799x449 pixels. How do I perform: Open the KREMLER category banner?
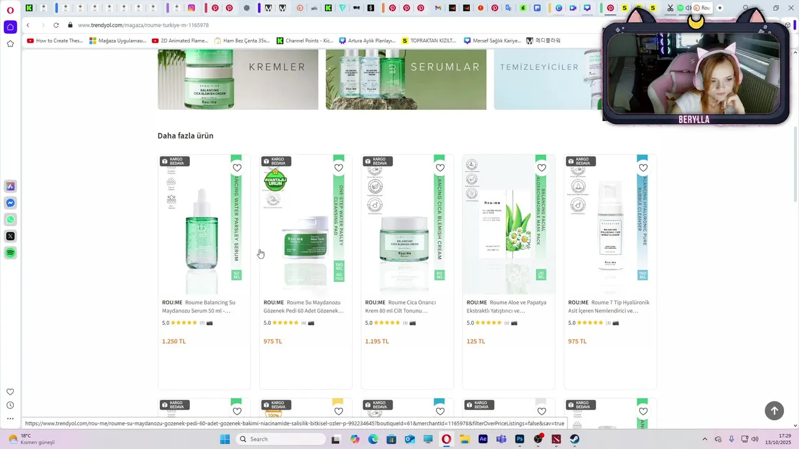pyautogui.click(x=238, y=80)
